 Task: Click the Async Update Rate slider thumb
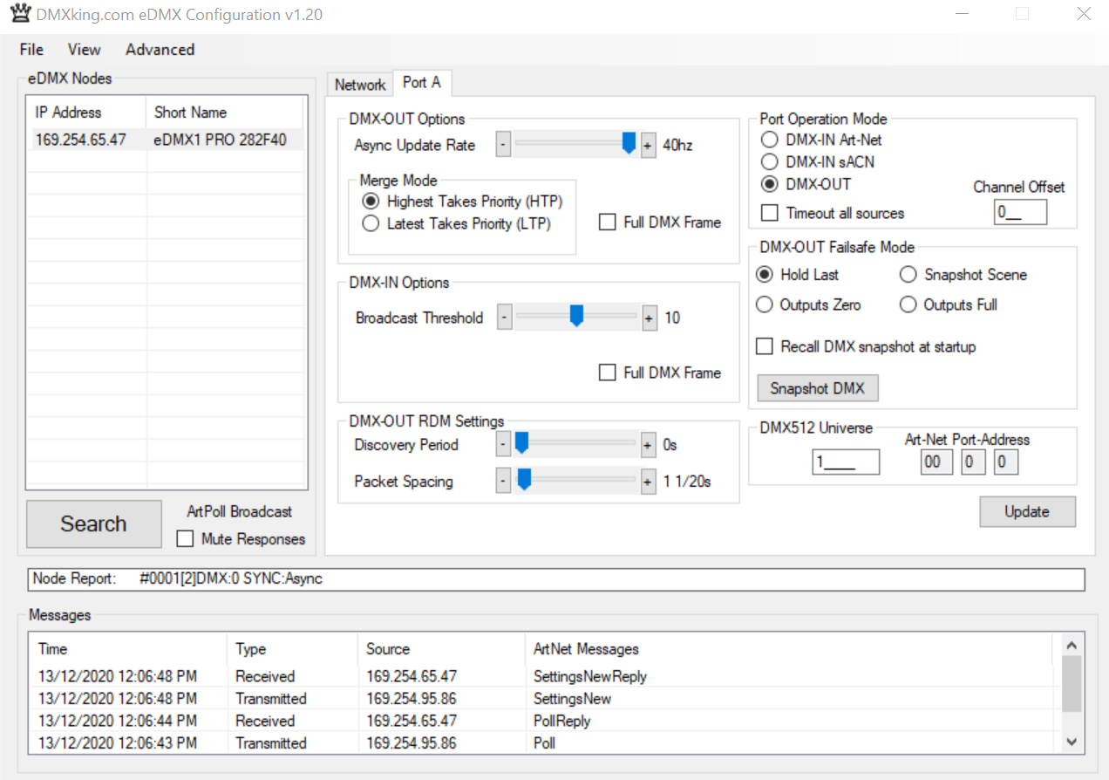629,144
